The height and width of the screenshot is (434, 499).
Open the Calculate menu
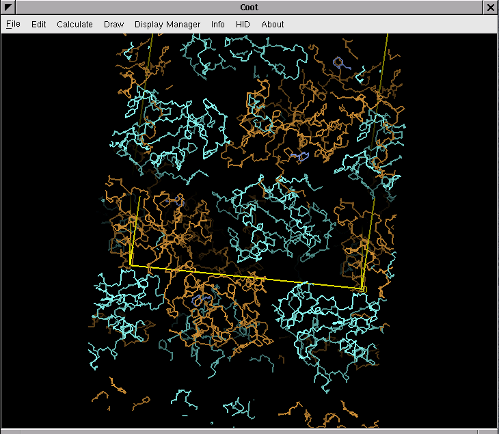tap(75, 25)
